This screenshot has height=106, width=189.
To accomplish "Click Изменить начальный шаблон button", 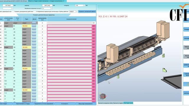I will [87, 11].
